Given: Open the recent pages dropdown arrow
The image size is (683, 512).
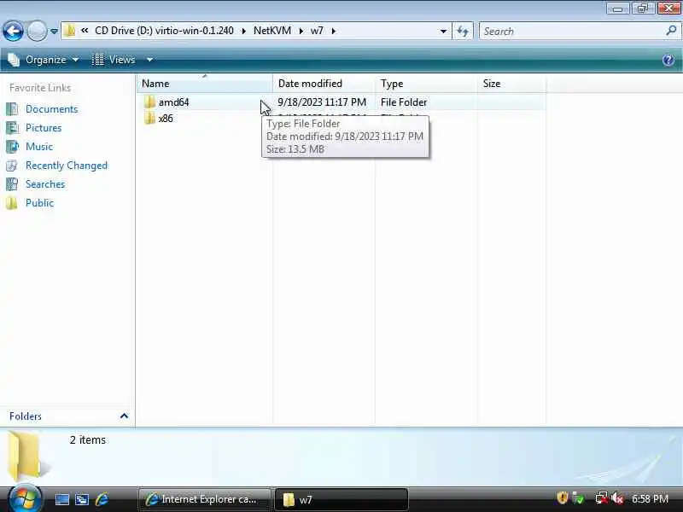Looking at the screenshot, I should 54,32.
